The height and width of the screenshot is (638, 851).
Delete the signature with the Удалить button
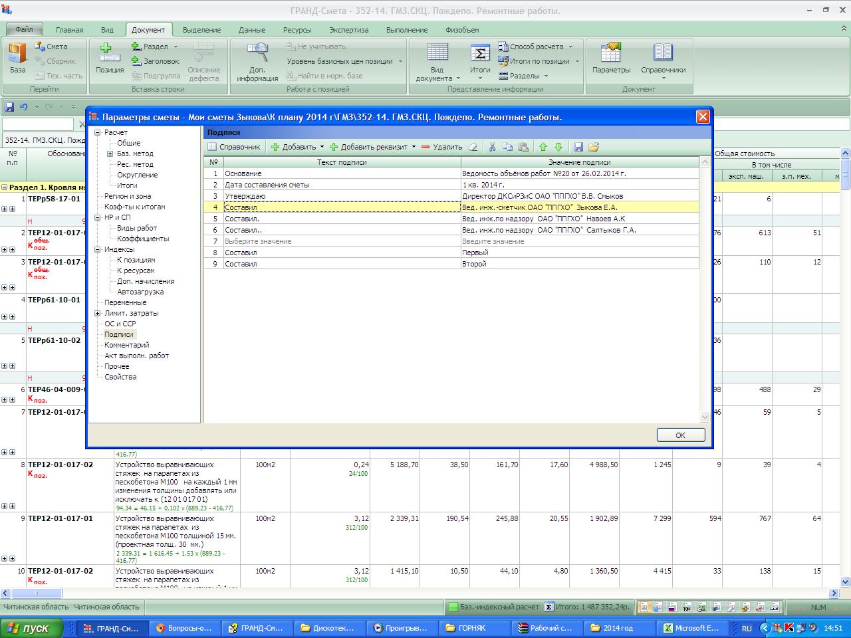441,147
